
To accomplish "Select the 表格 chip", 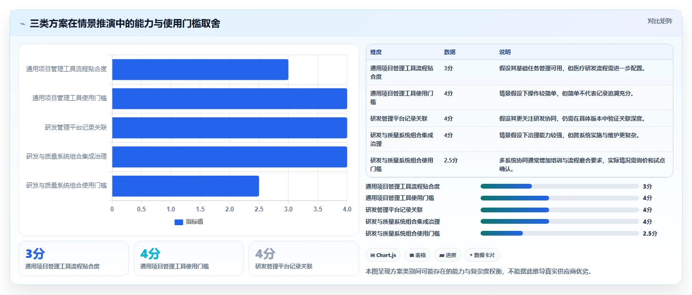I will pos(417,255).
